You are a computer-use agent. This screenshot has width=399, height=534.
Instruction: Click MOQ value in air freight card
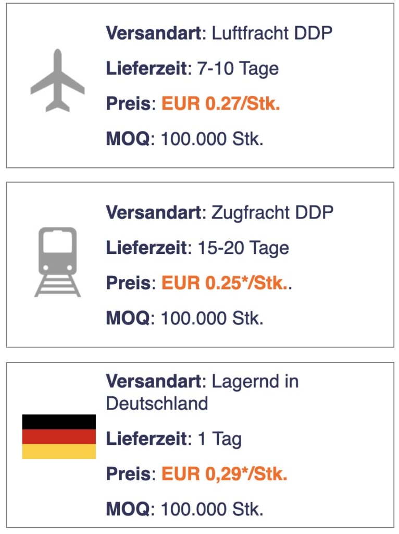tap(212, 139)
